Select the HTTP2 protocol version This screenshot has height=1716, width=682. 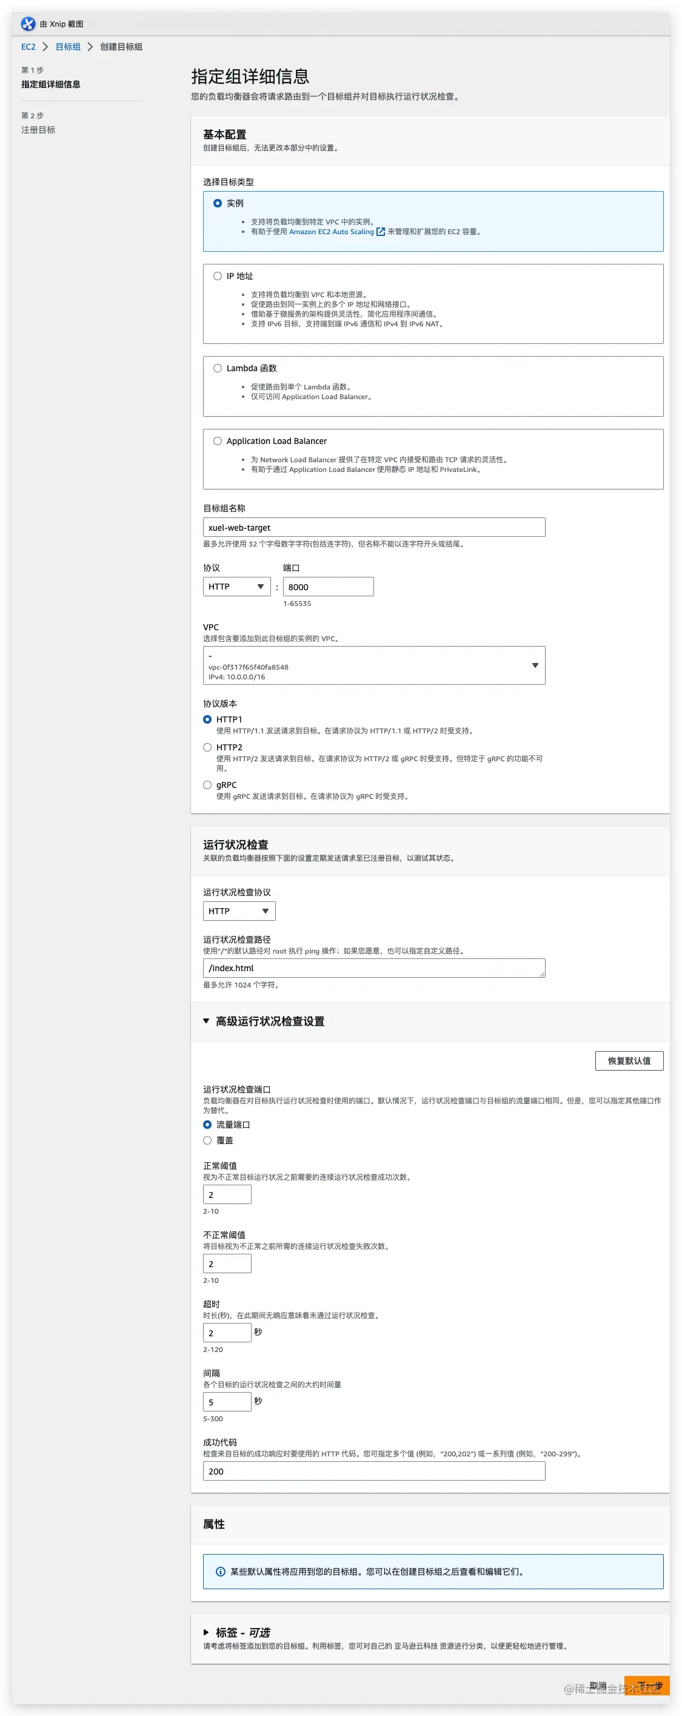[x=207, y=747]
